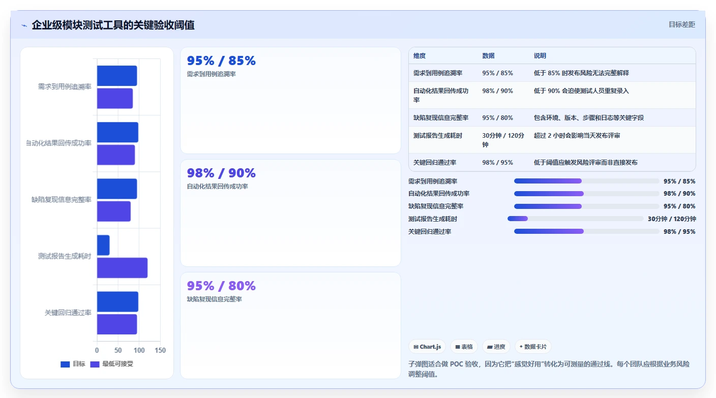
Task: Click the 缺陷复现信息完整率 progress bar
Action: 586,206
